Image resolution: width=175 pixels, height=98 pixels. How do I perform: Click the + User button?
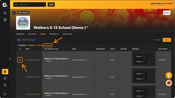[167, 40]
